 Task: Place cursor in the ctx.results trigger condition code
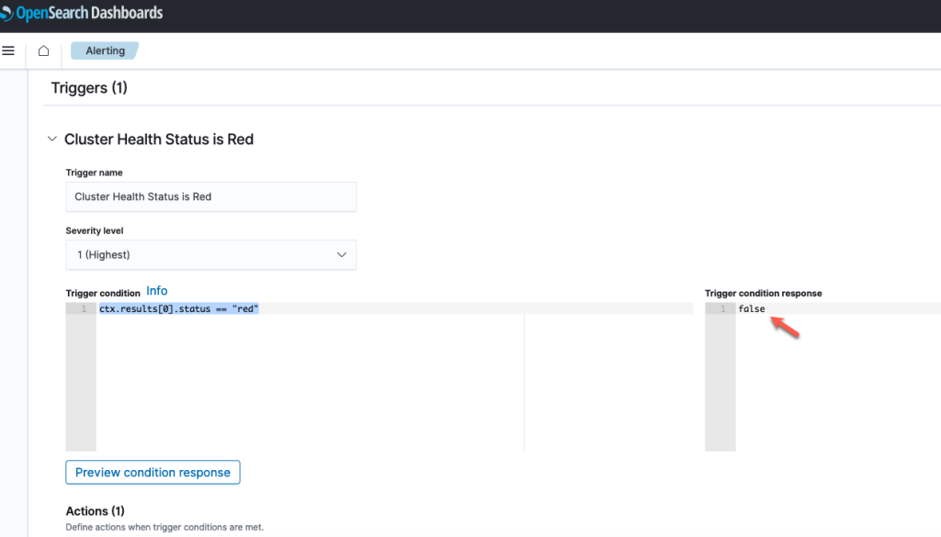click(179, 308)
